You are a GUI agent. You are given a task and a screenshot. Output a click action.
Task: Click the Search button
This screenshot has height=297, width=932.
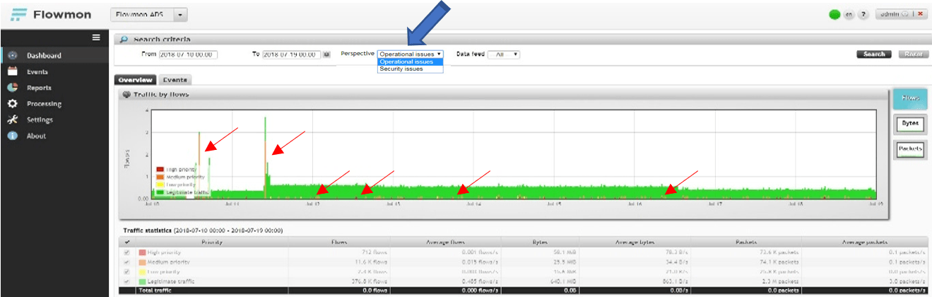(x=874, y=54)
